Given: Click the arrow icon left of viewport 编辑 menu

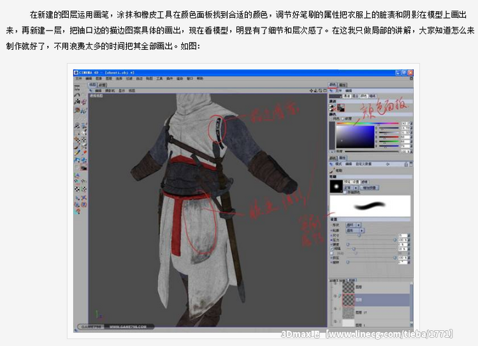Looking at the screenshot, I should (91, 90).
